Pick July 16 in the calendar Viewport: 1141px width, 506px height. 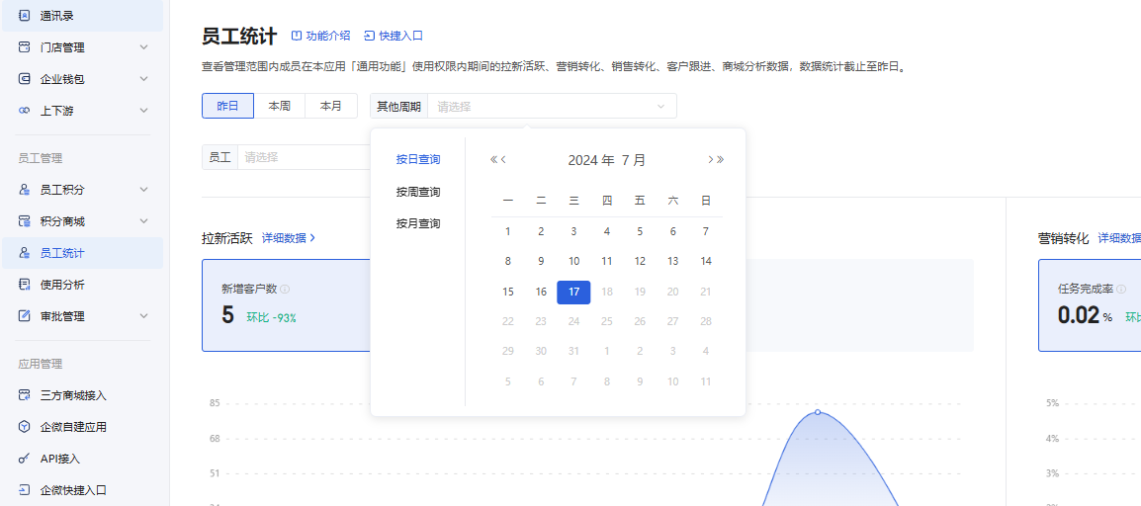click(x=541, y=292)
